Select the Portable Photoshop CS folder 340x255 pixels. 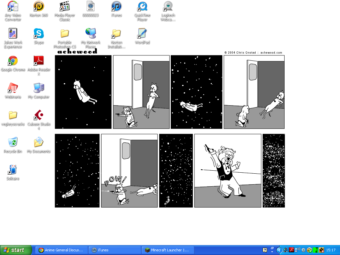pos(65,38)
